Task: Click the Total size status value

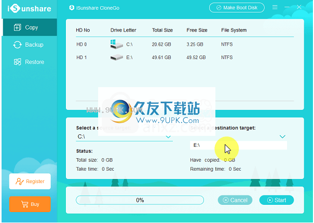Action: click(x=107, y=160)
